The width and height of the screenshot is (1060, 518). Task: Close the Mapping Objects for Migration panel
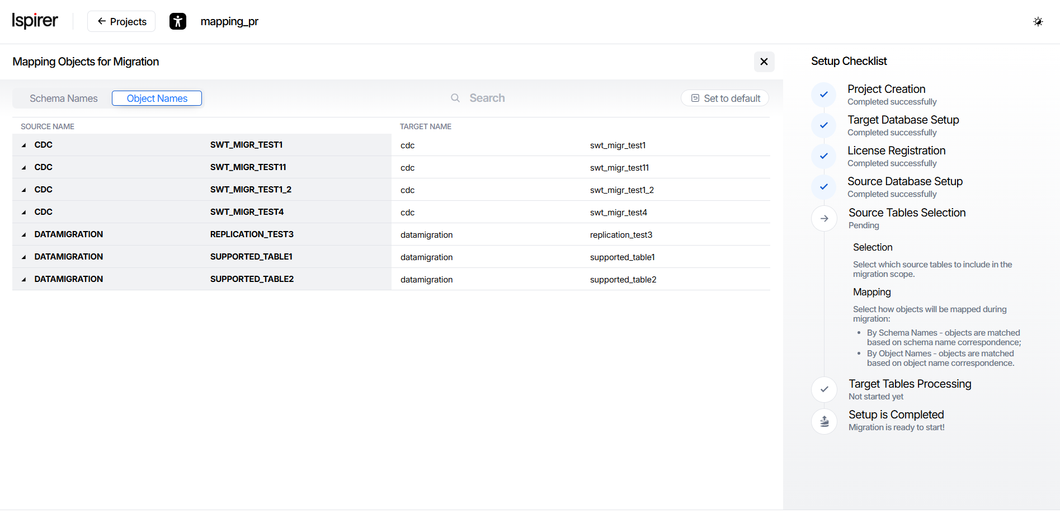764,62
